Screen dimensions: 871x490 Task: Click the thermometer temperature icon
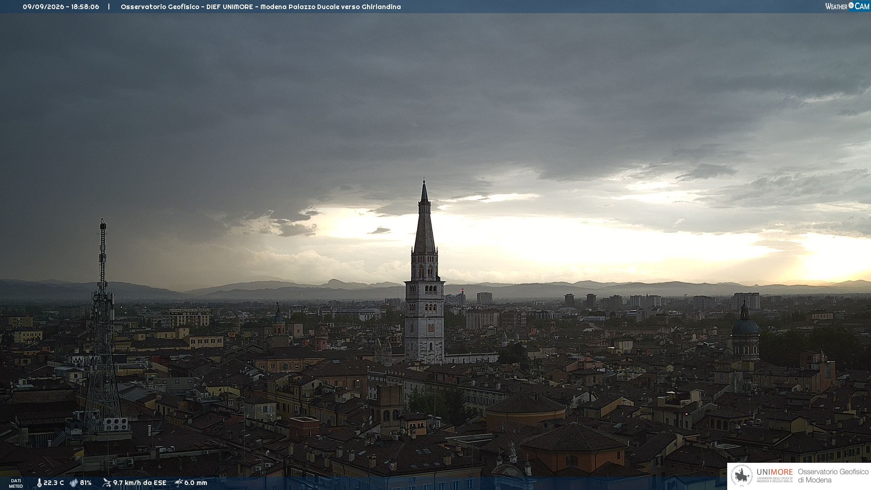click(39, 483)
